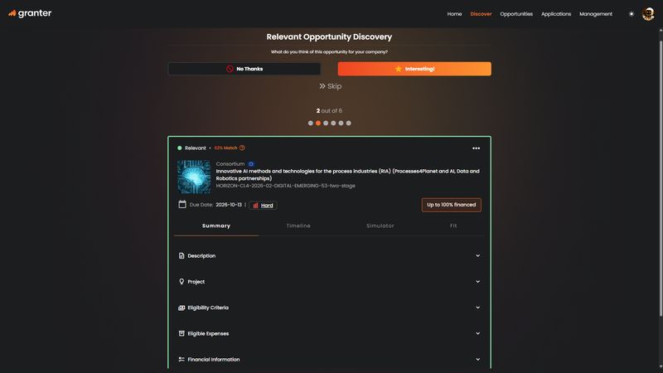Switch to the Simulator tab
663x373 pixels.
point(380,225)
